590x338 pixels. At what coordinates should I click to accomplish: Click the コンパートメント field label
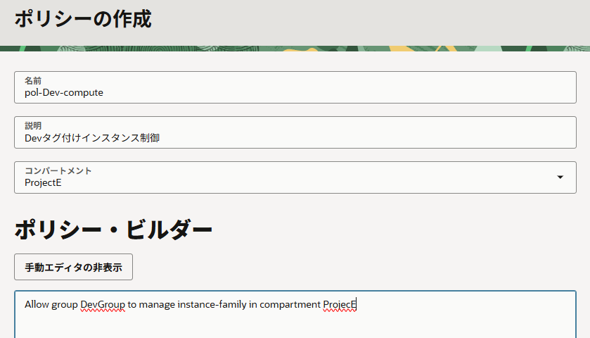pyautogui.click(x=58, y=171)
